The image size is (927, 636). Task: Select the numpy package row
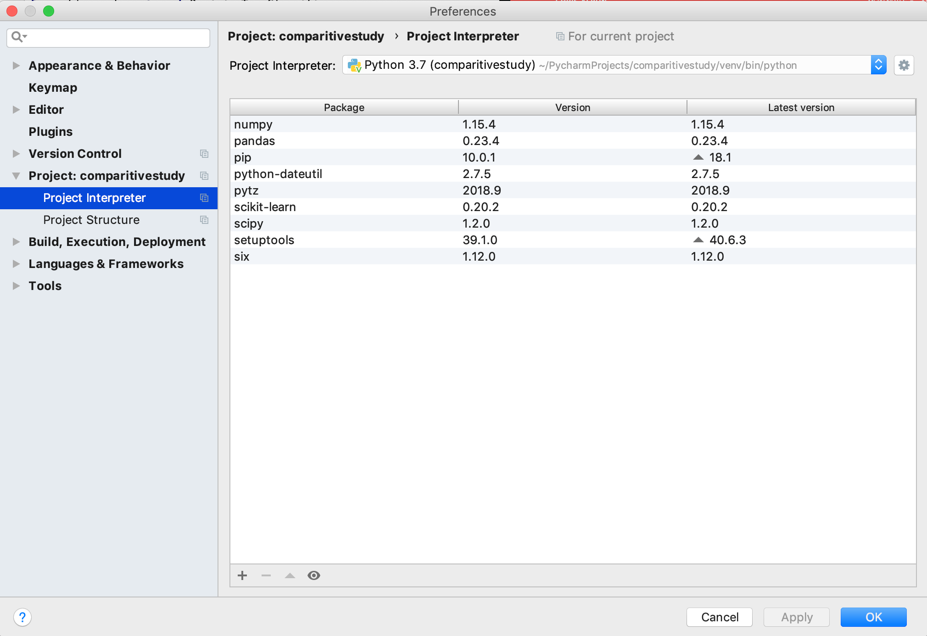coord(573,124)
